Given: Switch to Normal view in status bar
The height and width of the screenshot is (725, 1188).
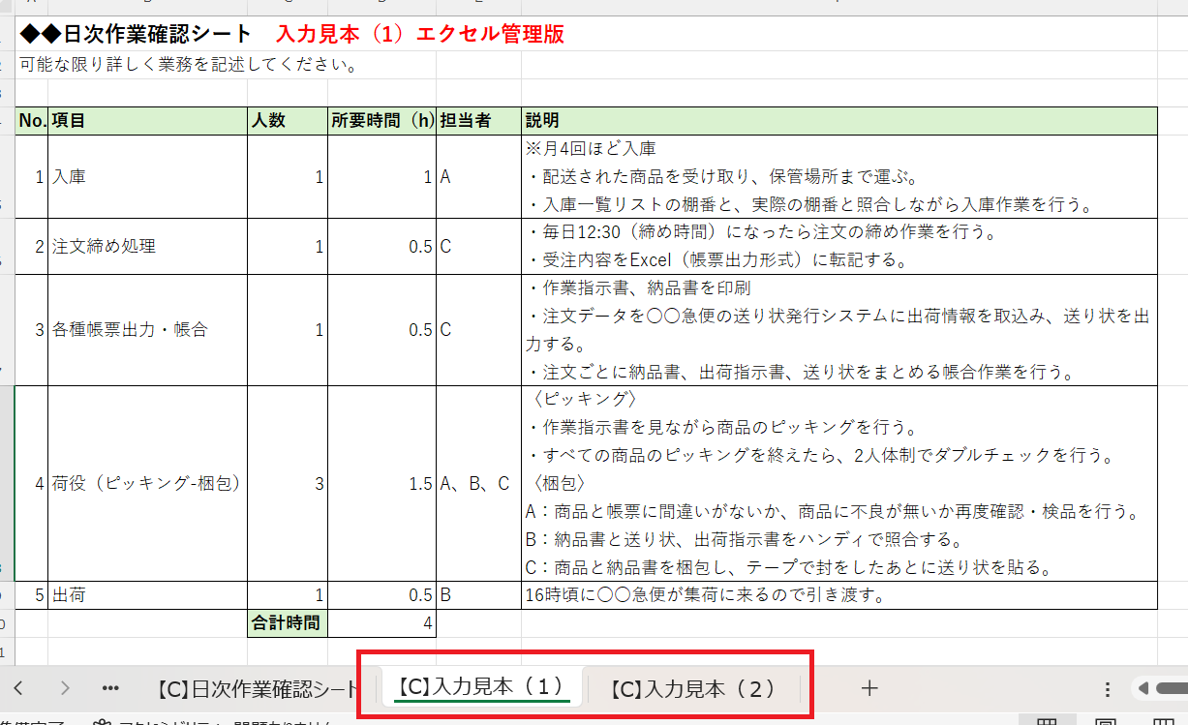Looking at the screenshot, I should 1047,721.
